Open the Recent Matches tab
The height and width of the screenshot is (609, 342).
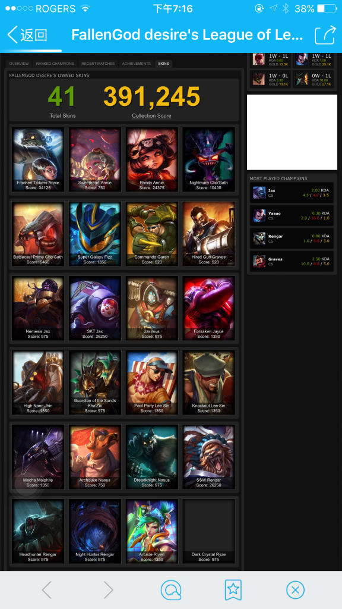pyautogui.click(x=98, y=63)
